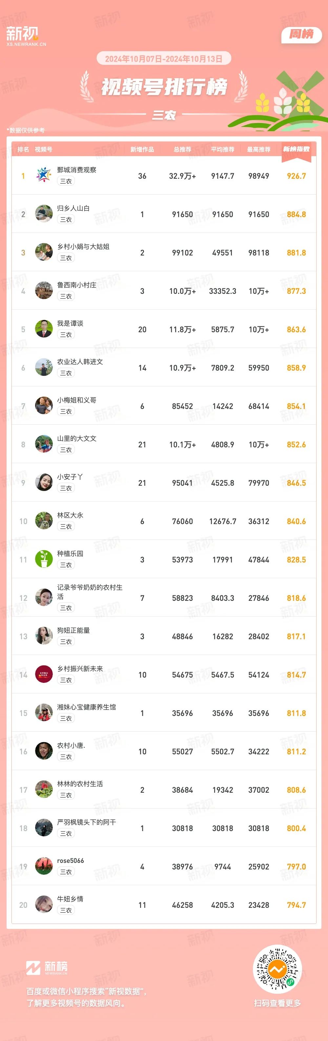Click the 926.7 index score of rank one
The width and height of the screenshot is (328, 1041).
(x=296, y=176)
